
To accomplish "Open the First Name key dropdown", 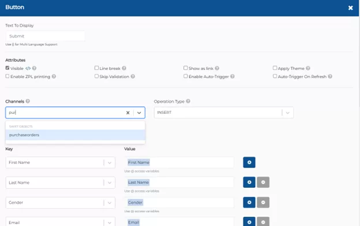I will tap(61, 162).
